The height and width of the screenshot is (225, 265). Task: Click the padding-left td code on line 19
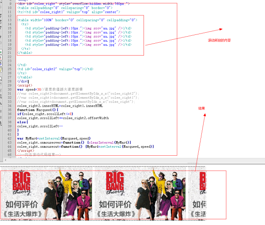point(78,45)
